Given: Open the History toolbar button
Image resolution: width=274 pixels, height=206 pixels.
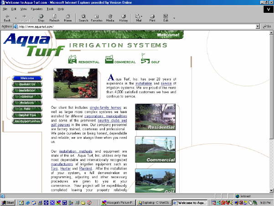Looking at the screenshot, I should (124, 18).
